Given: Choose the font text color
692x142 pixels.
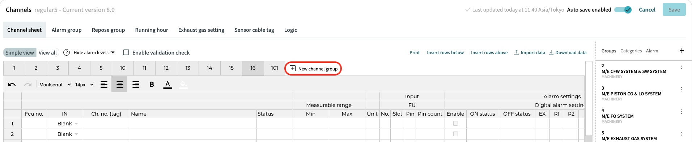Looking at the screenshot, I should (x=167, y=85).
